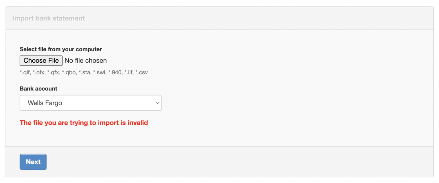Image resolution: width=439 pixels, height=183 pixels.
Task: Choose a file to upload from your computer
Action: pyautogui.click(x=41, y=60)
